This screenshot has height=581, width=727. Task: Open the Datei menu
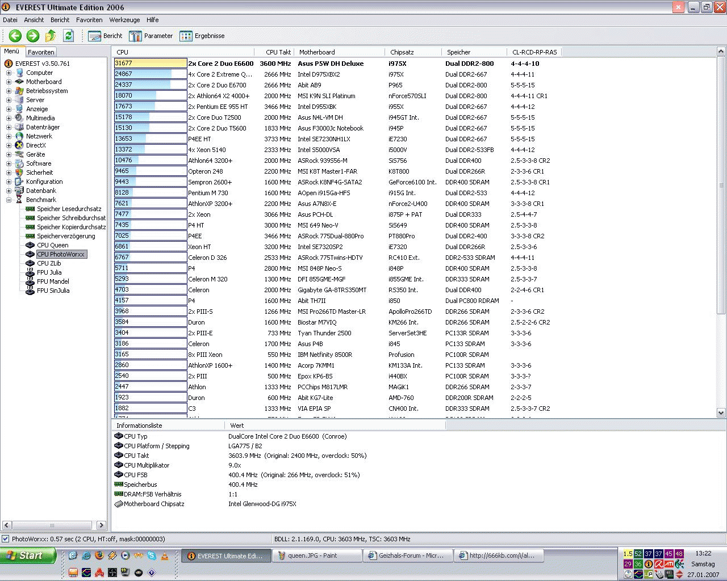10,20
